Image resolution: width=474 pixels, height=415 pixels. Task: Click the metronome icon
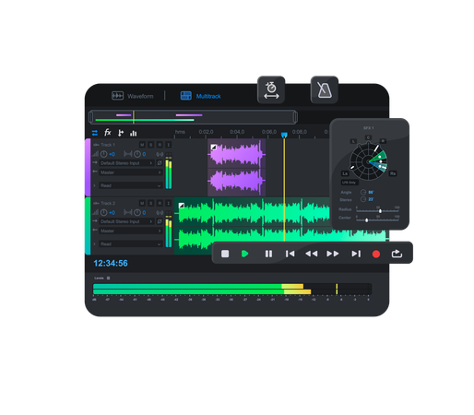(325, 89)
